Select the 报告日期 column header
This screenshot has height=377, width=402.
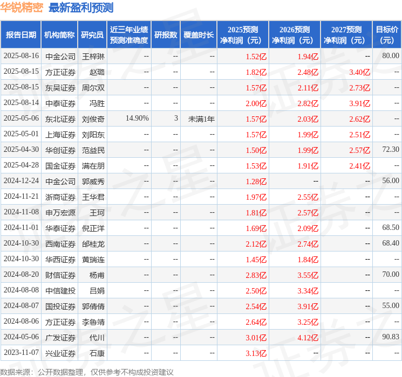pyautogui.click(x=21, y=35)
